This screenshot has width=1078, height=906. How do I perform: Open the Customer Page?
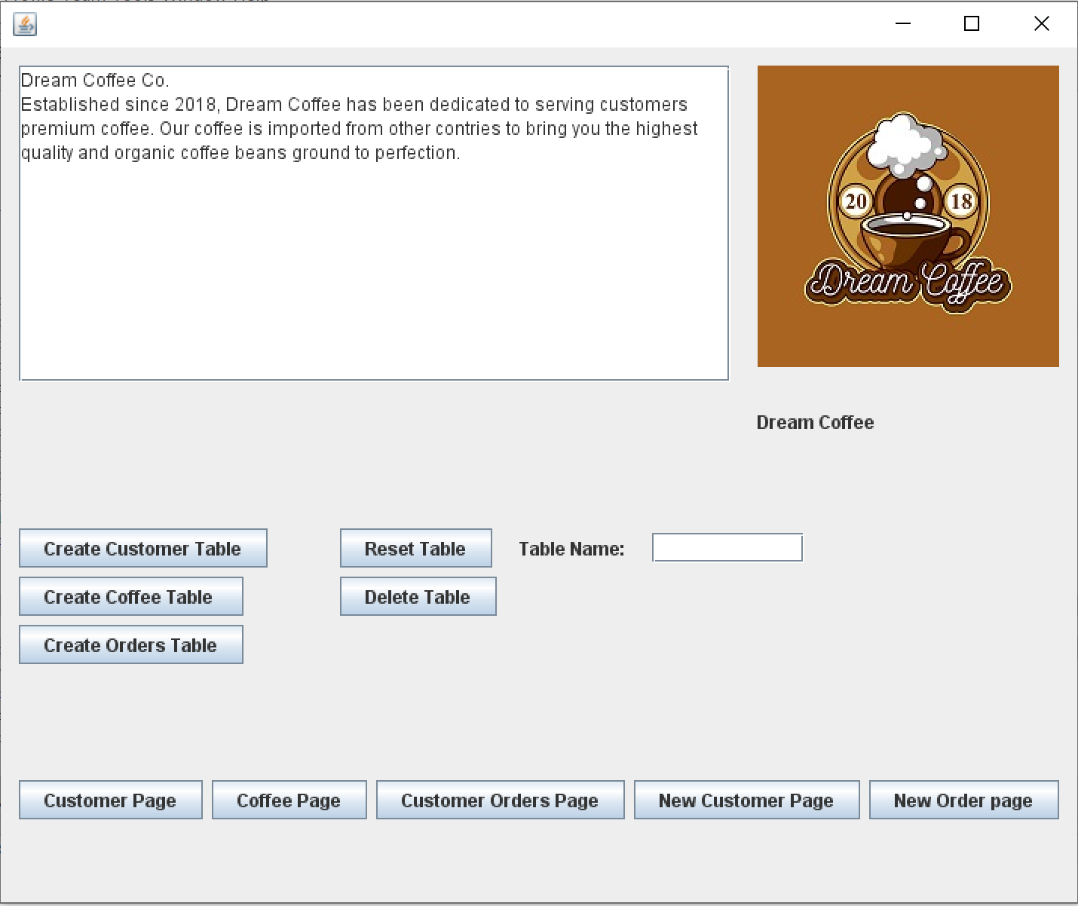point(110,800)
